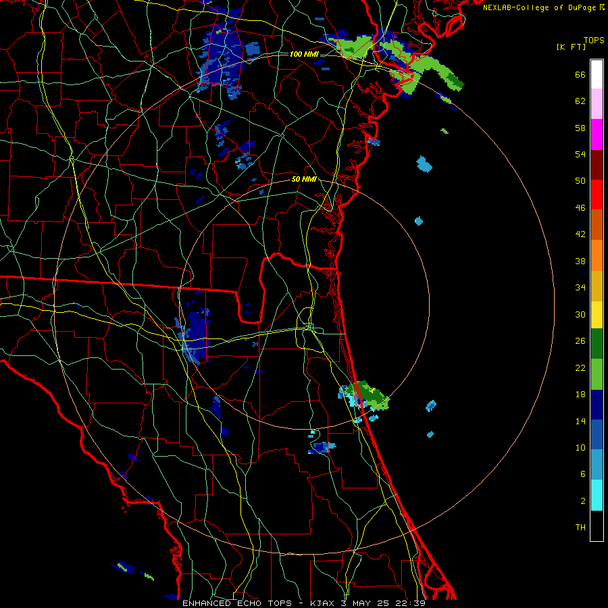This screenshot has width=608, height=608.
Task: Click the dark green 30 K FT swatch
Action: [597, 344]
